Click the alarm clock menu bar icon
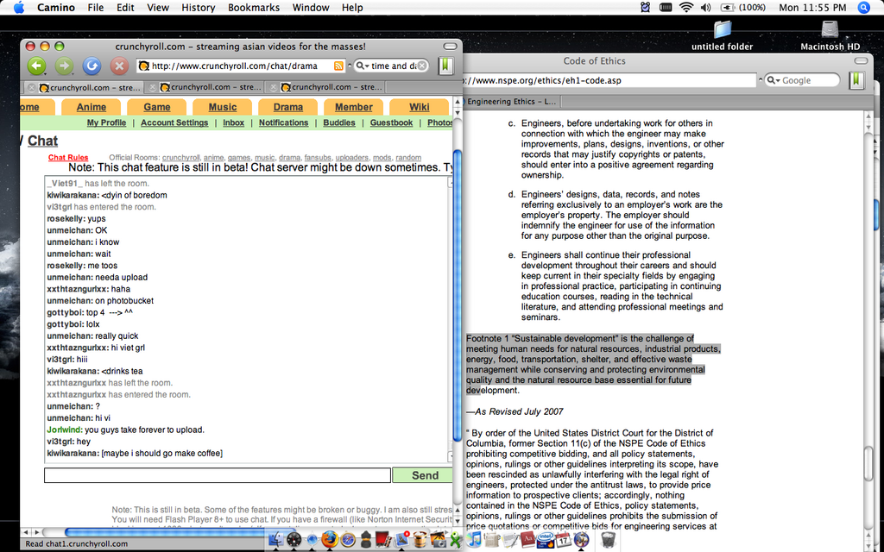 (x=646, y=7)
